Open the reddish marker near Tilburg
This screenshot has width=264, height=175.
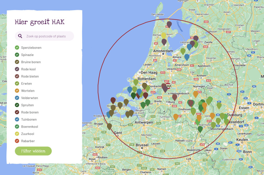point(174,97)
